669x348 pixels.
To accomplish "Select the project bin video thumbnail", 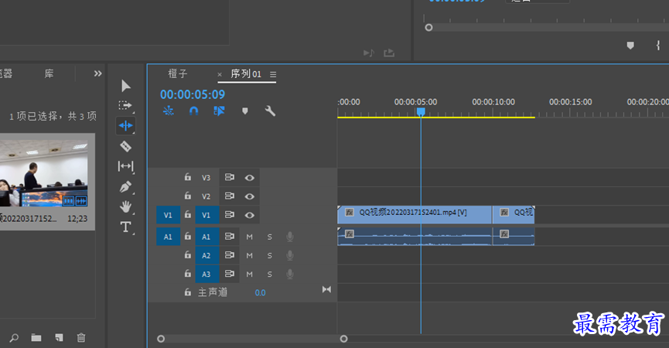I will (x=44, y=173).
